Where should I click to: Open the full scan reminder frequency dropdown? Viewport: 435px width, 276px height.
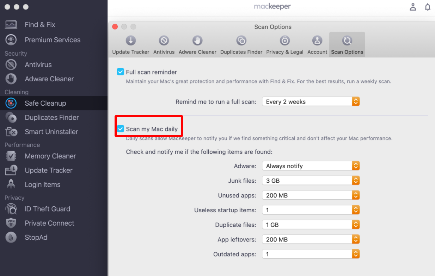tap(311, 102)
